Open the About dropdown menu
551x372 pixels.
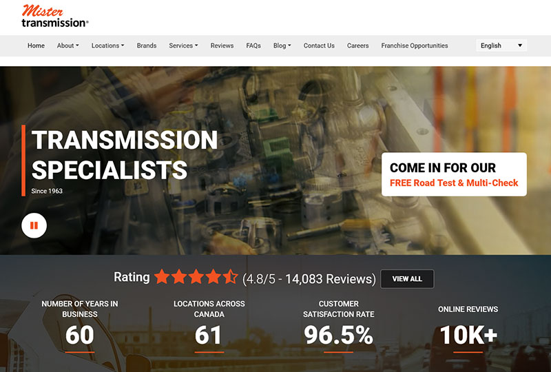(x=67, y=45)
